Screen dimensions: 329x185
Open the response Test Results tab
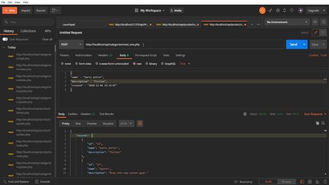click(x=106, y=114)
